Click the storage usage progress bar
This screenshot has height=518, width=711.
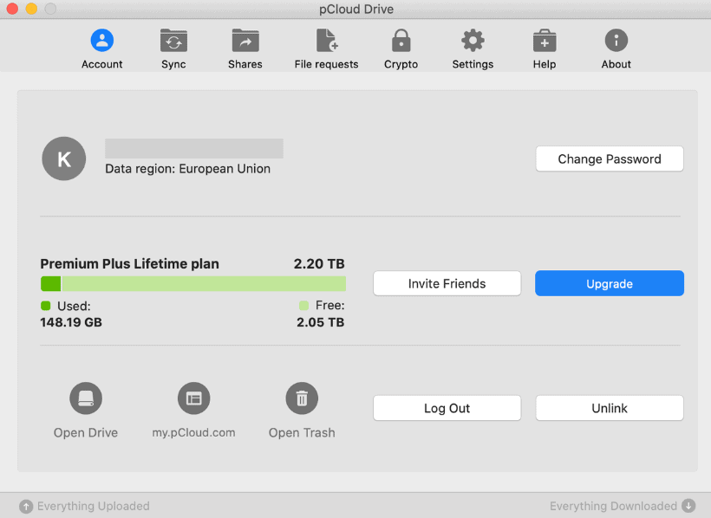(x=193, y=284)
